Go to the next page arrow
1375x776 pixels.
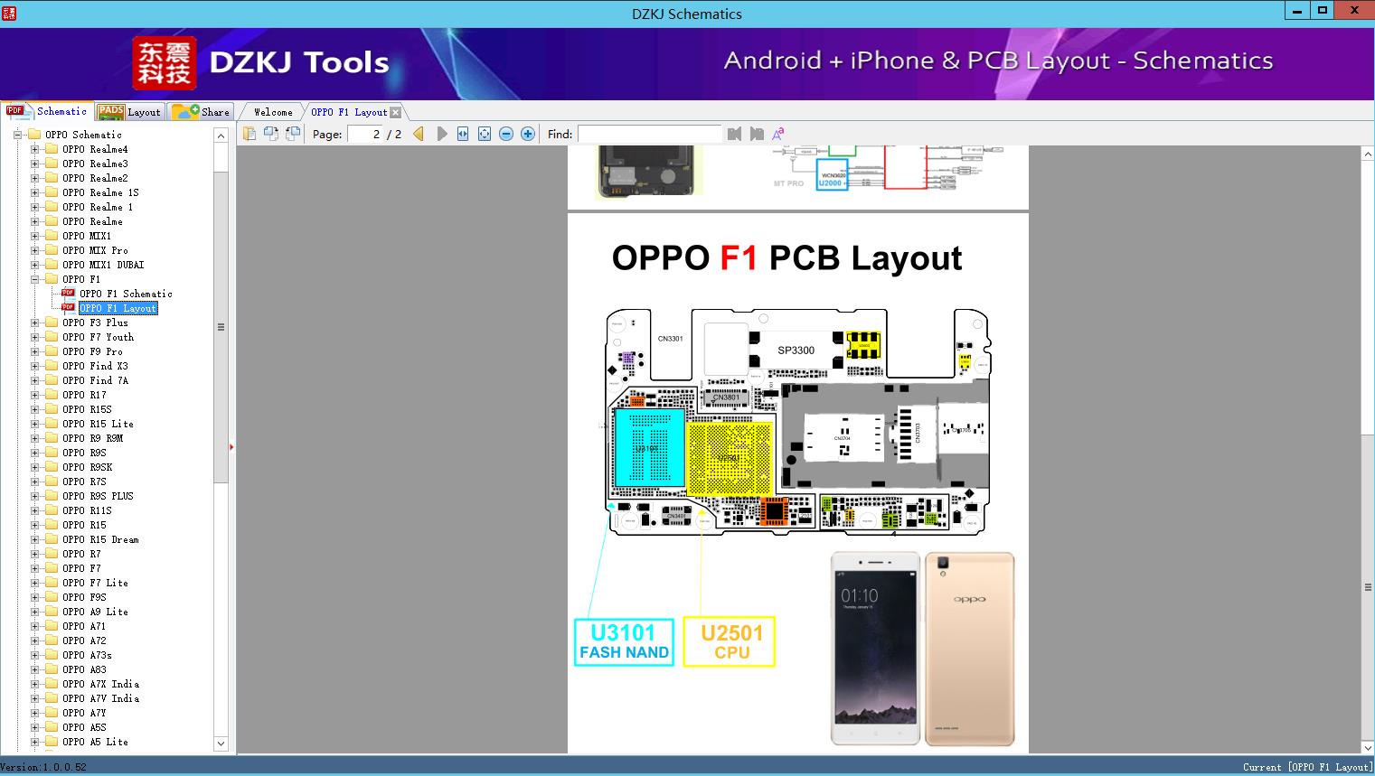pyautogui.click(x=441, y=134)
